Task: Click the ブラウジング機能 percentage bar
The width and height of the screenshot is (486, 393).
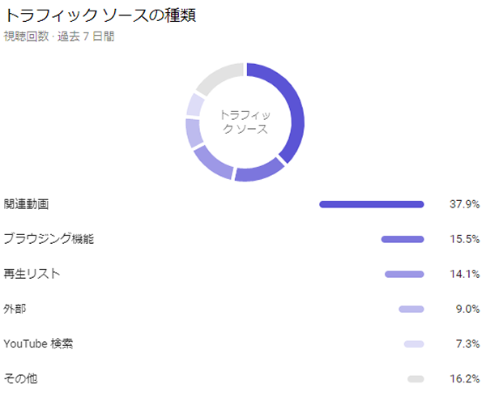Action: point(403,239)
